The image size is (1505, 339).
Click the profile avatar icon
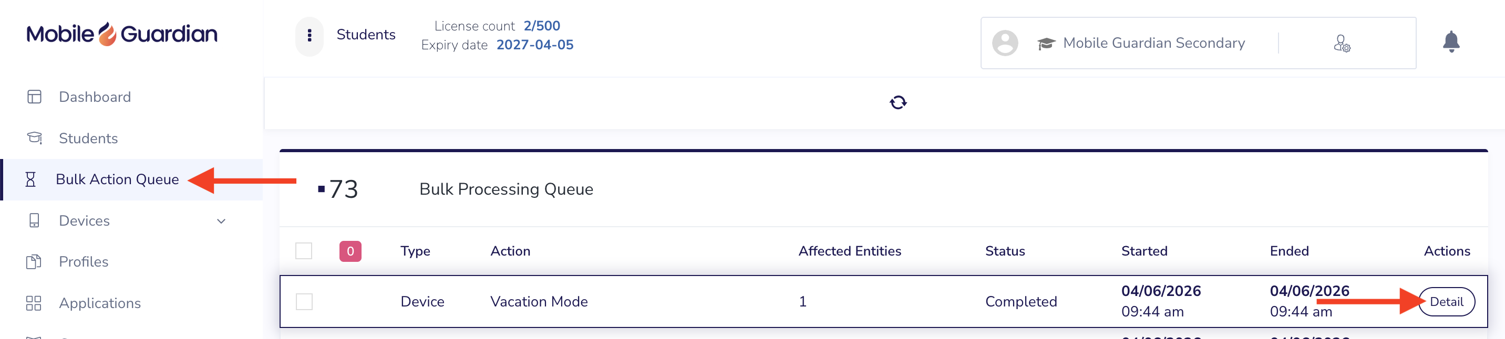tap(1005, 43)
